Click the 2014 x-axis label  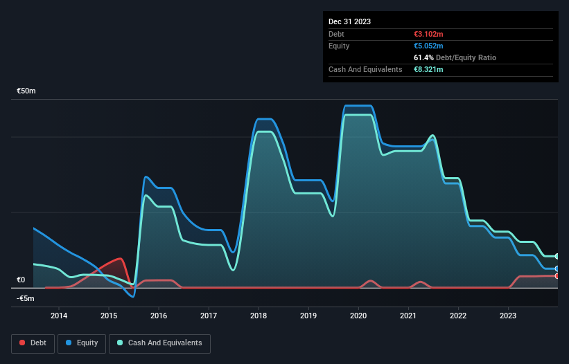click(59, 316)
